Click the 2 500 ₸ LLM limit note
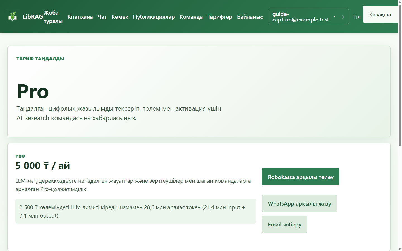Image resolution: width=402 pixels, height=251 pixels. click(136, 211)
